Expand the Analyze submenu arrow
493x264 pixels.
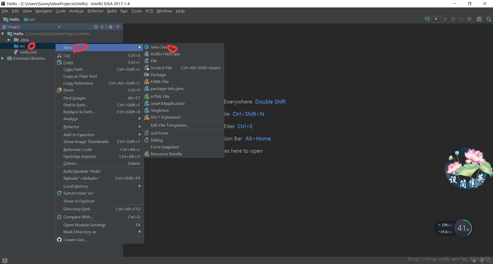(x=140, y=119)
